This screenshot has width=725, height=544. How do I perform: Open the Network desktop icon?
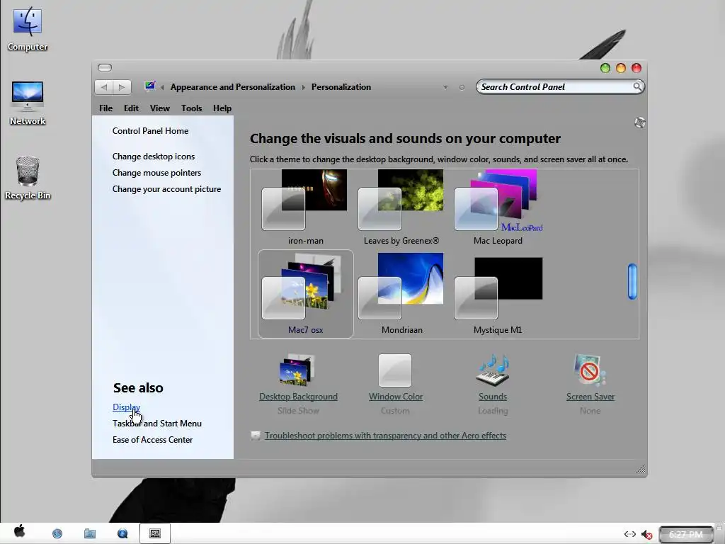tap(28, 103)
